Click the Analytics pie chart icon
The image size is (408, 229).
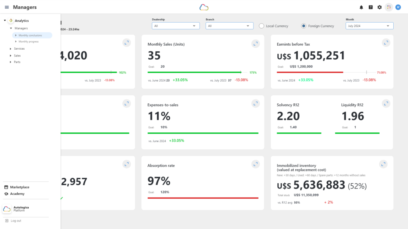pyautogui.click(x=11, y=21)
